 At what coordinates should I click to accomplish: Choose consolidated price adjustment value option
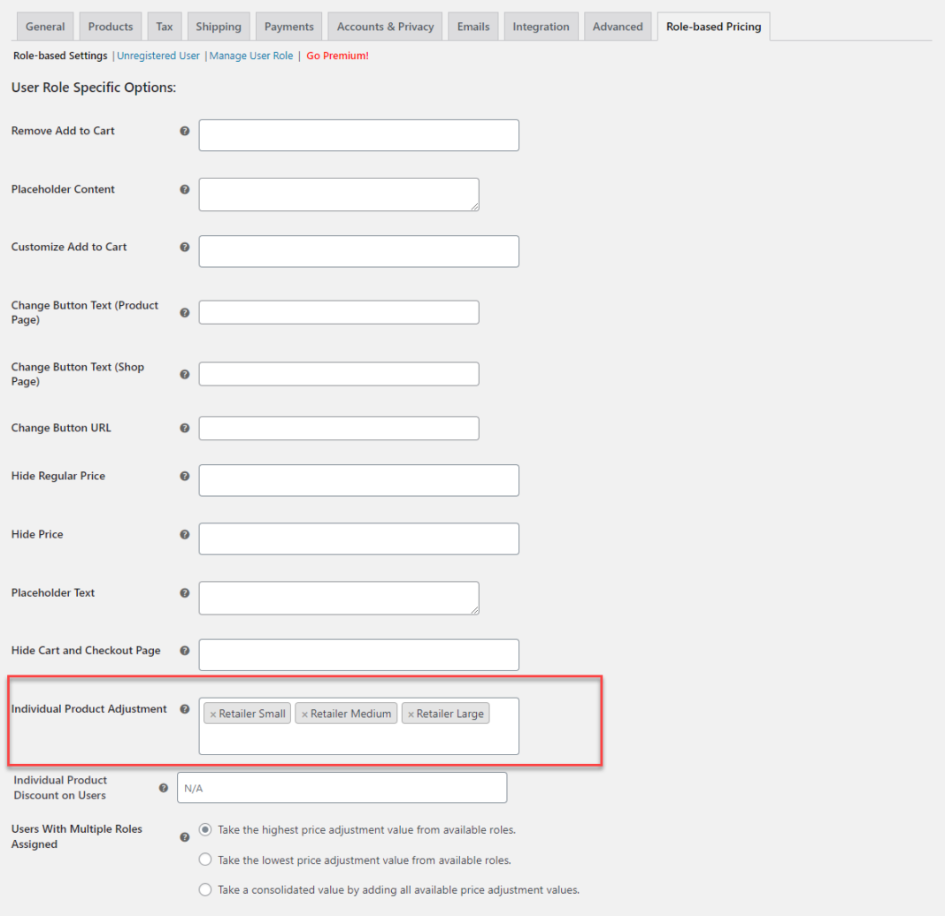coord(205,889)
